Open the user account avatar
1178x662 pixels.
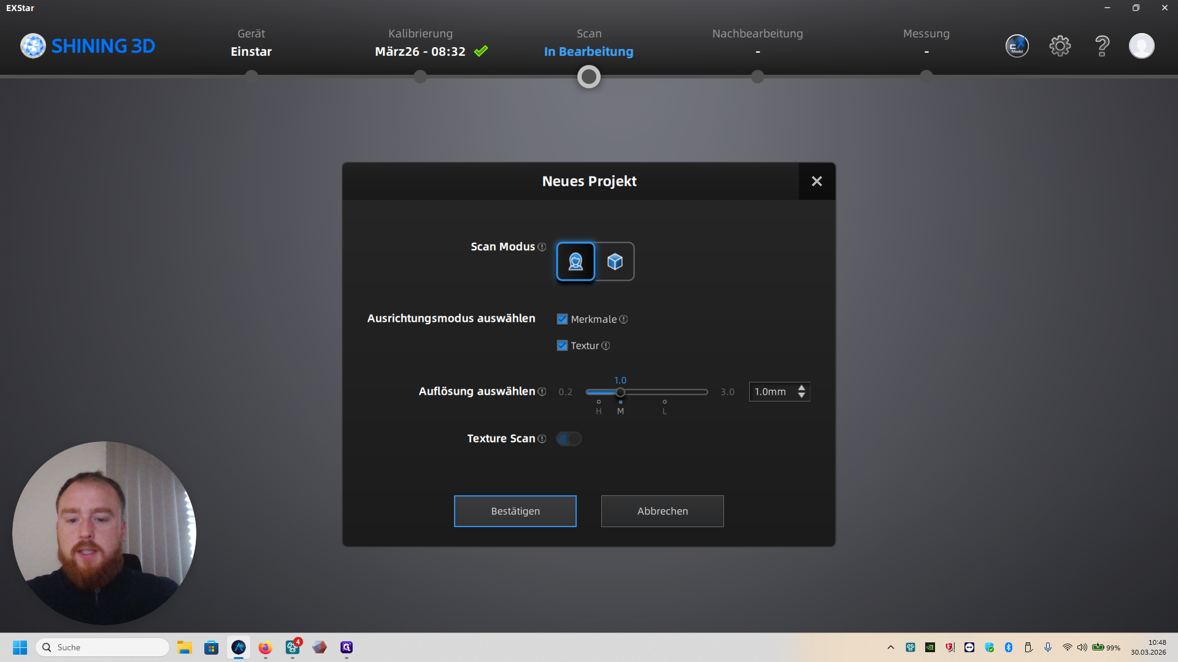click(x=1141, y=46)
